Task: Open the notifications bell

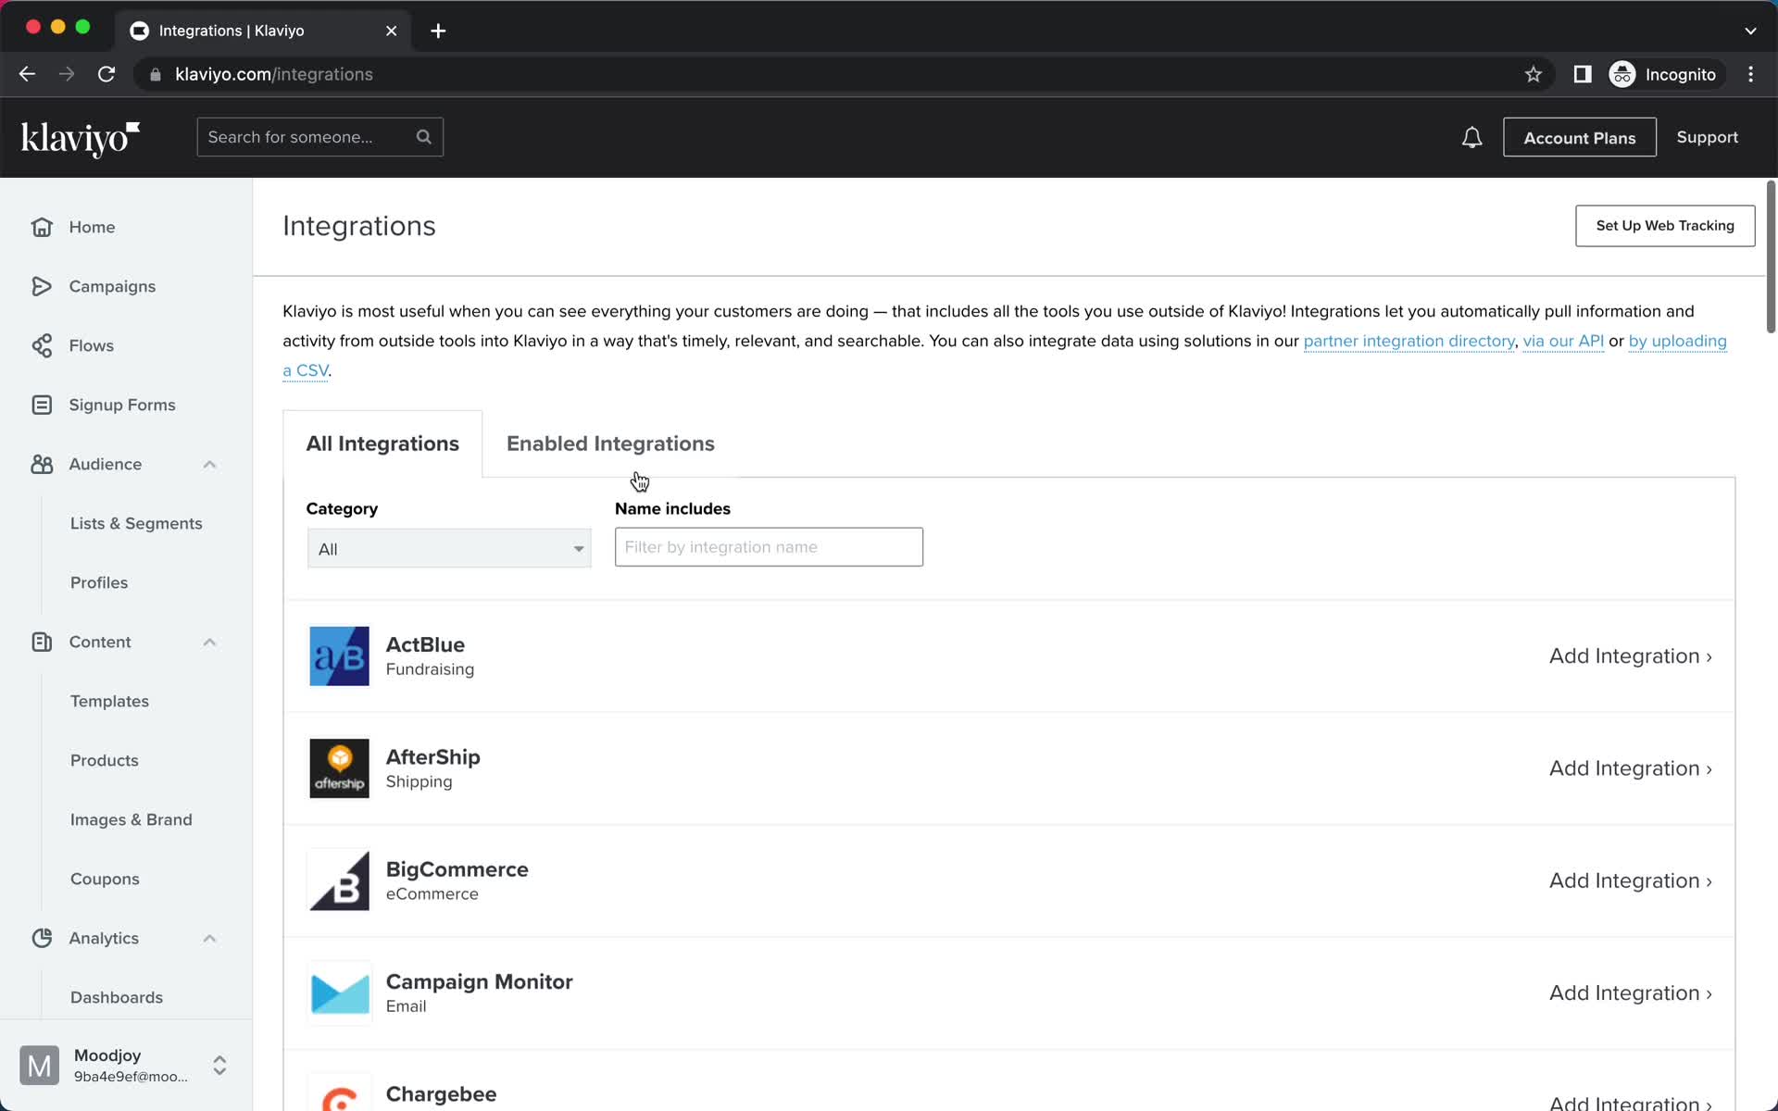Action: tap(1471, 138)
